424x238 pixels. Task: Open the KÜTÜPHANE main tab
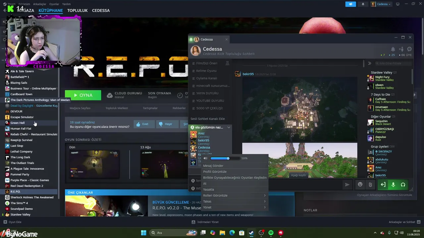pos(51,10)
